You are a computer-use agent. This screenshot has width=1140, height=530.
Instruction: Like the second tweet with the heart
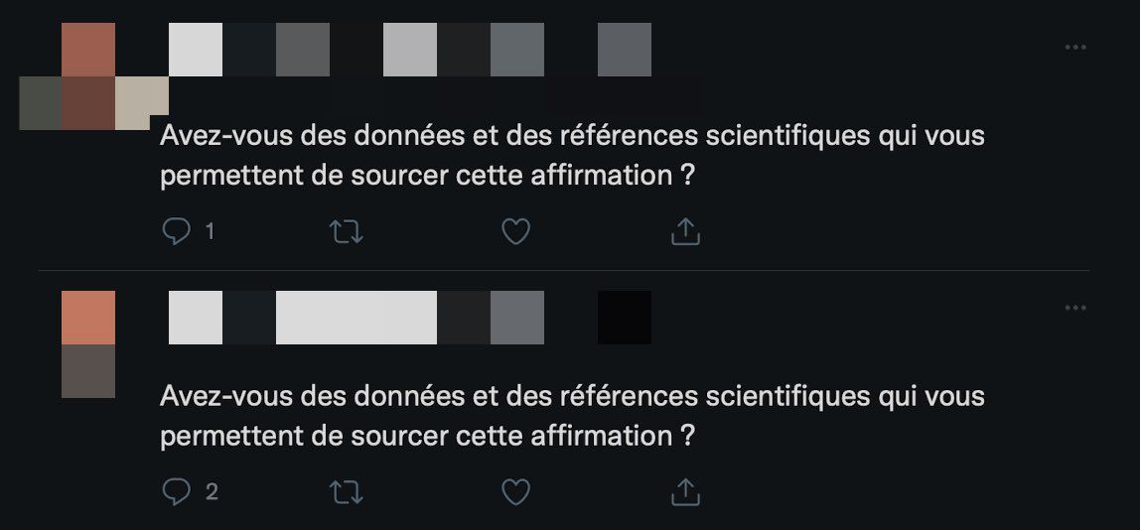pos(514,490)
